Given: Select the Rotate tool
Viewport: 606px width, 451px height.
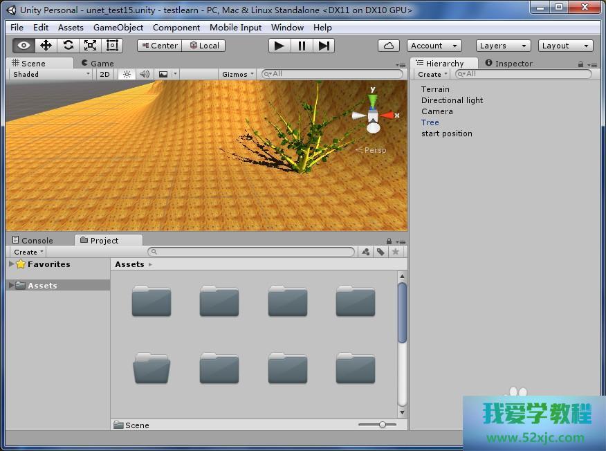Looking at the screenshot, I should pyautogui.click(x=68, y=46).
